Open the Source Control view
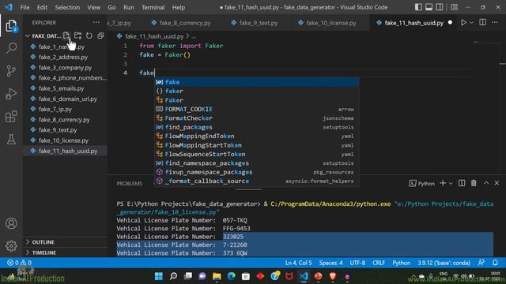The image size is (506, 284). click(x=11, y=70)
